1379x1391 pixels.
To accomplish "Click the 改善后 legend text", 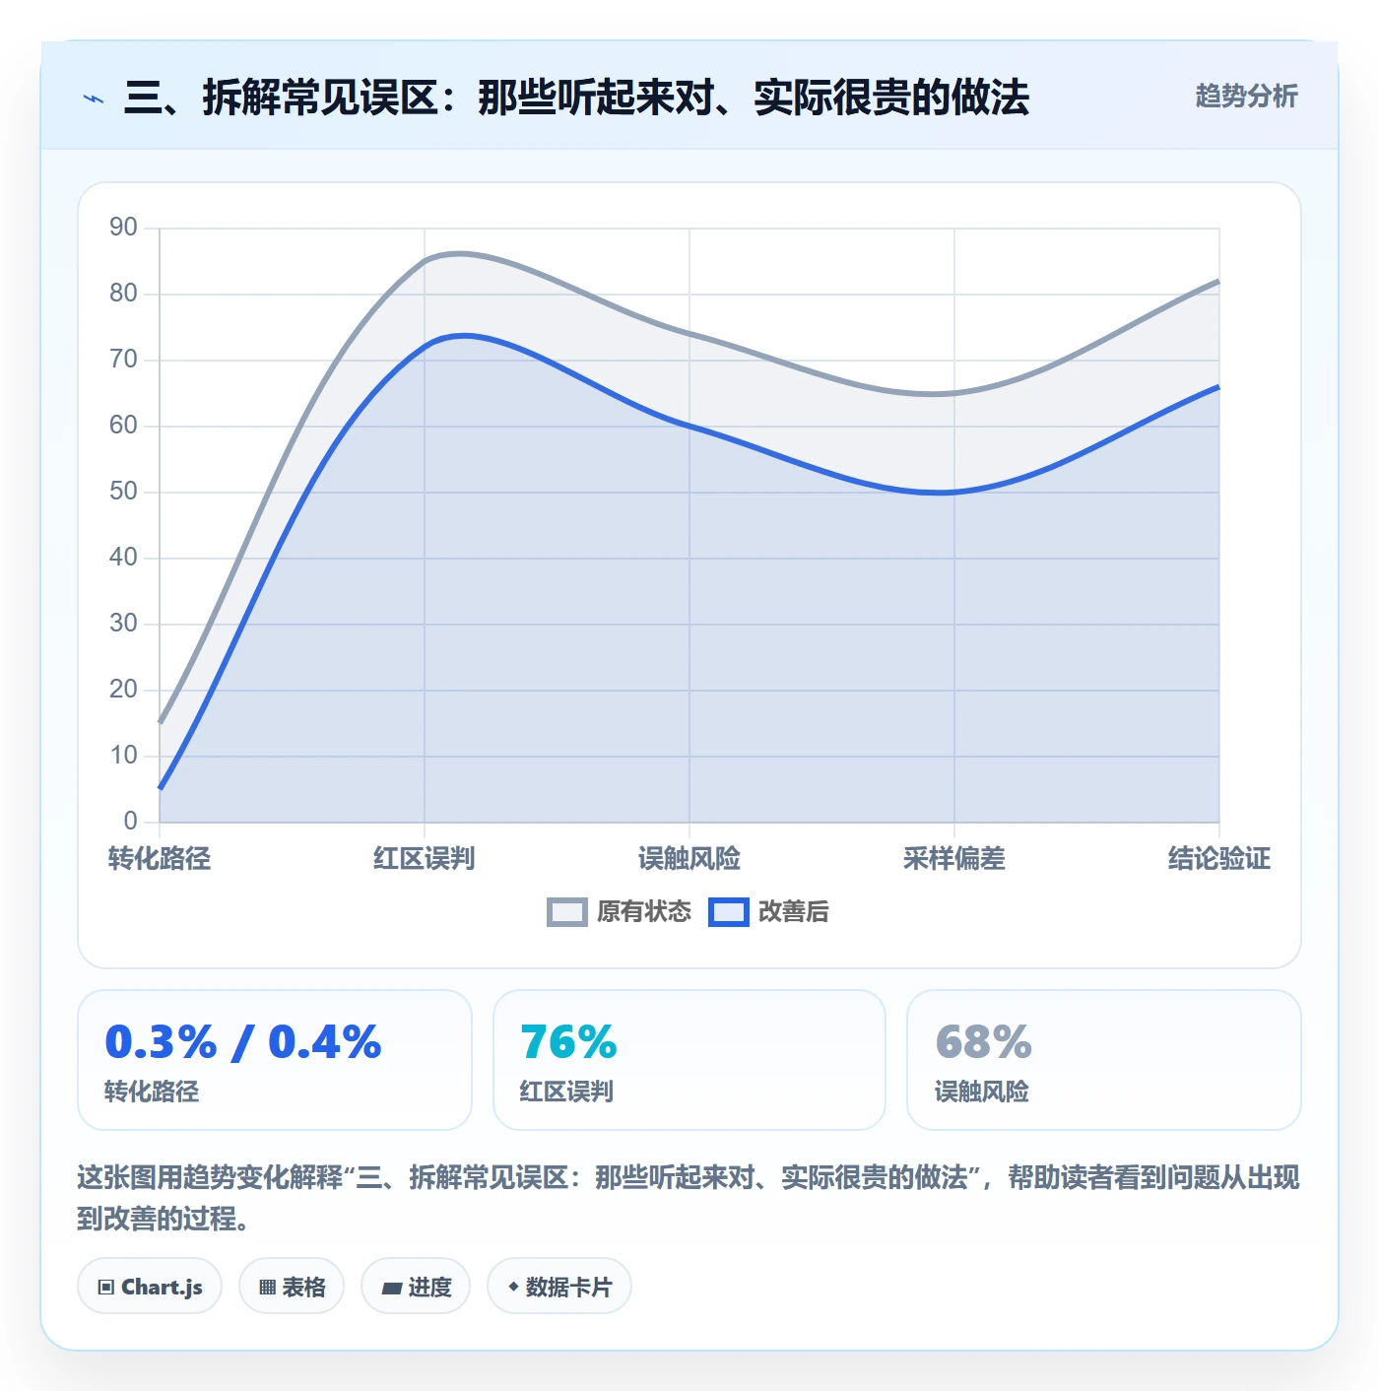I will tap(793, 912).
